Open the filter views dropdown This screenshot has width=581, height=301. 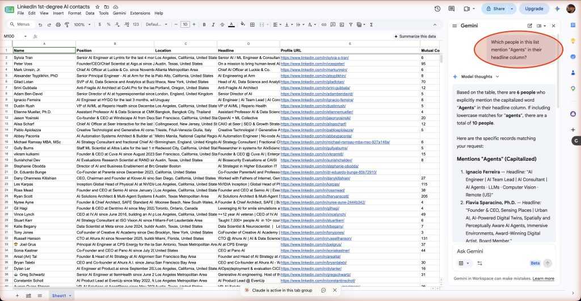360,25
